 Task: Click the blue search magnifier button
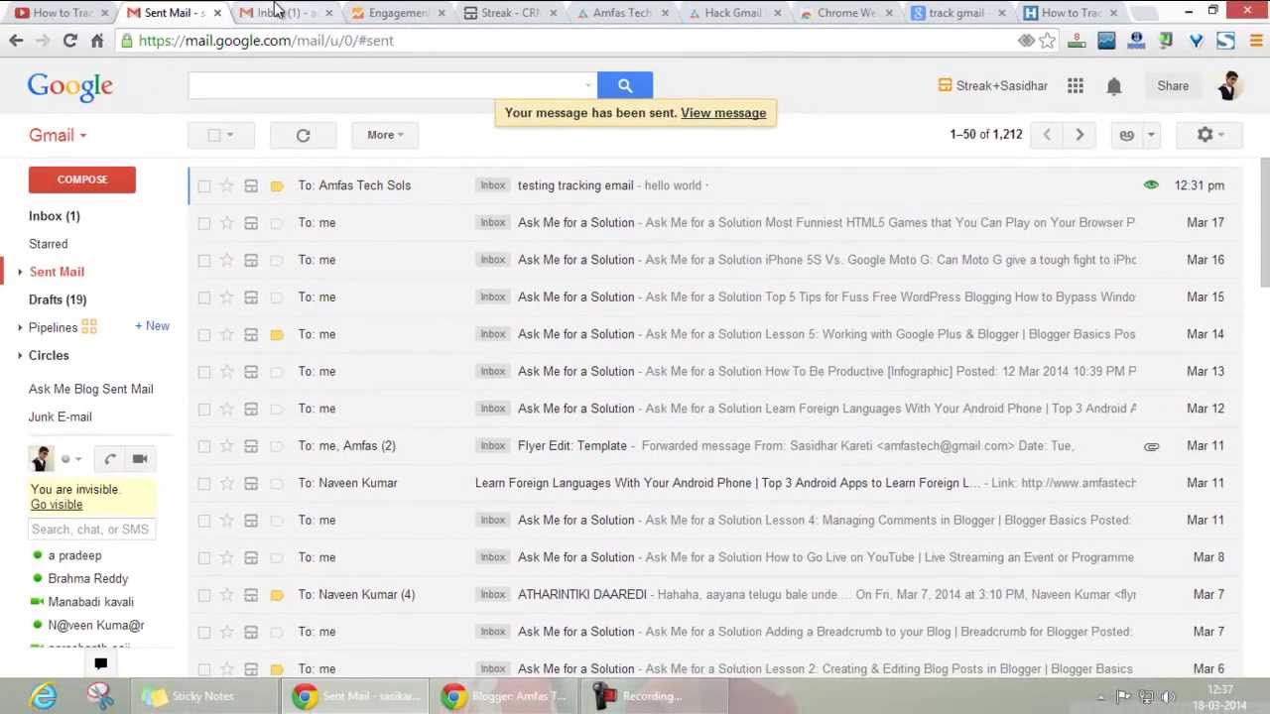(625, 85)
